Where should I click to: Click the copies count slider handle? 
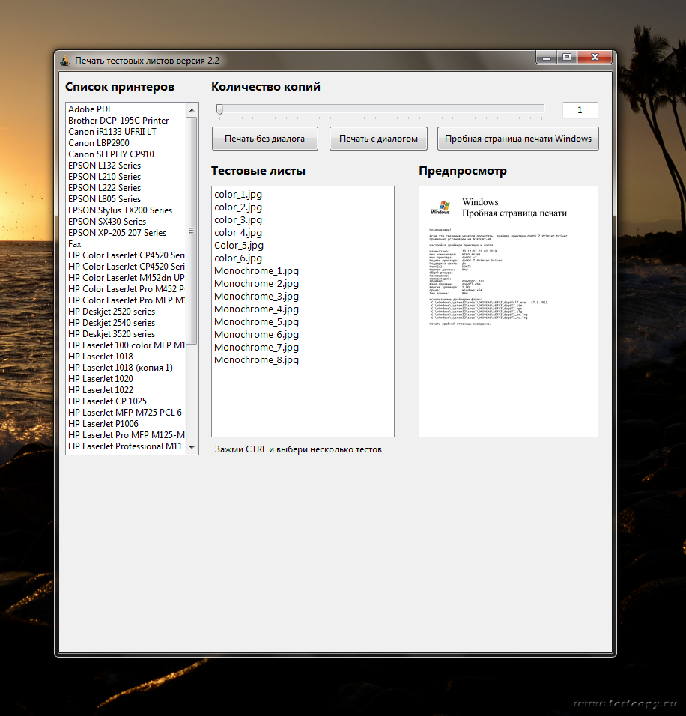click(219, 109)
